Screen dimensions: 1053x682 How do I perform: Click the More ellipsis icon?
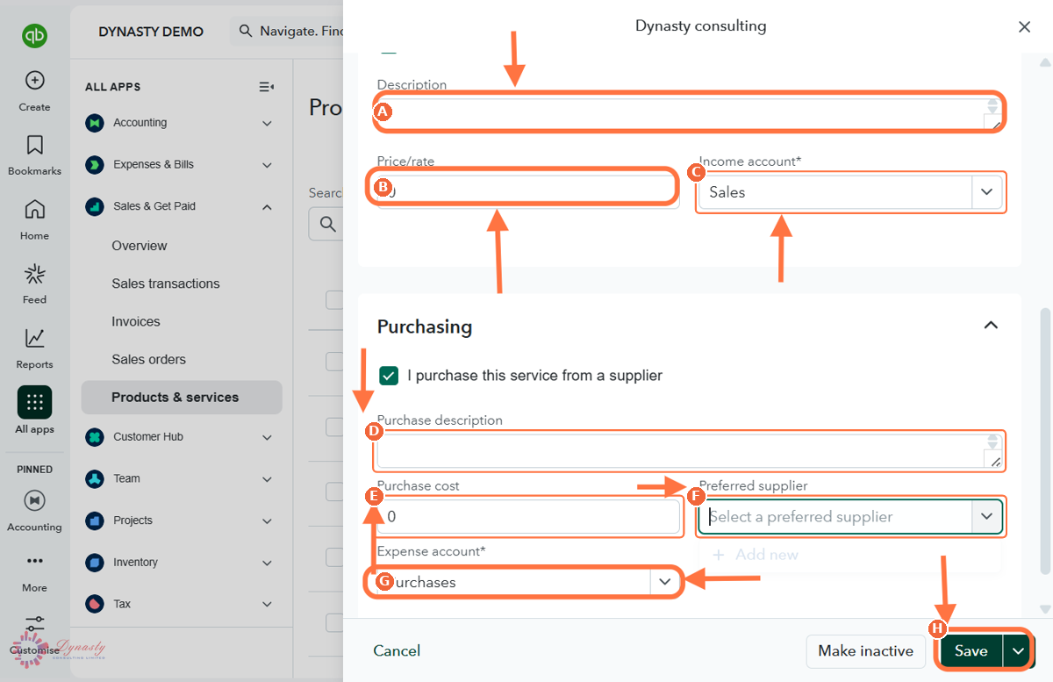[x=34, y=561]
